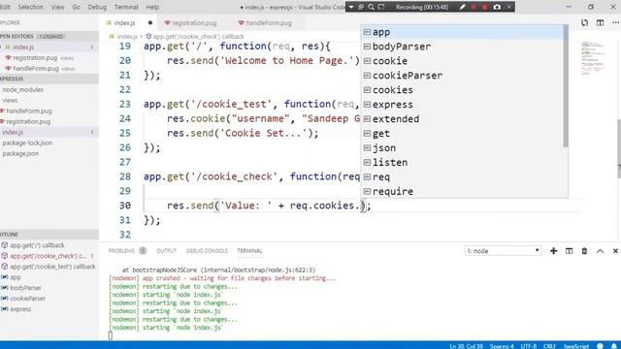621x349 pixels.
Task: Choose 'cookie' suggestion in autocomplete list
Action: point(462,61)
